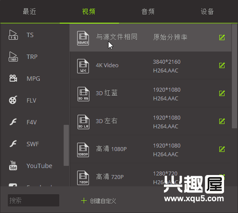Pick the YouTube format icon
Viewport: 238px width, 213px height.
tap(13, 165)
